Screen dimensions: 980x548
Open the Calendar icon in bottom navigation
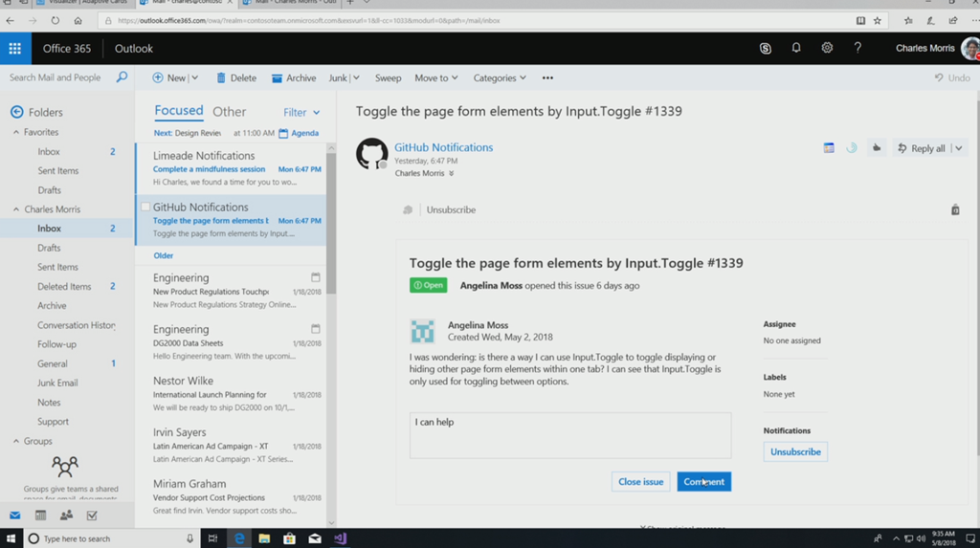40,515
